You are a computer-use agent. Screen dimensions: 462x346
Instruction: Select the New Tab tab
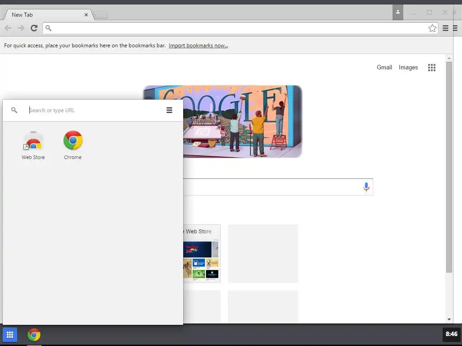[x=47, y=15]
